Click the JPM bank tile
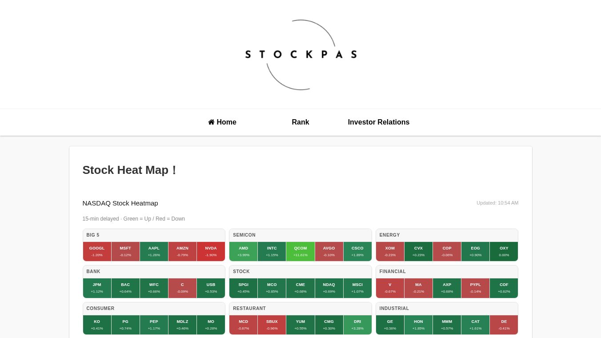This screenshot has height=338, width=601. coord(97,288)
